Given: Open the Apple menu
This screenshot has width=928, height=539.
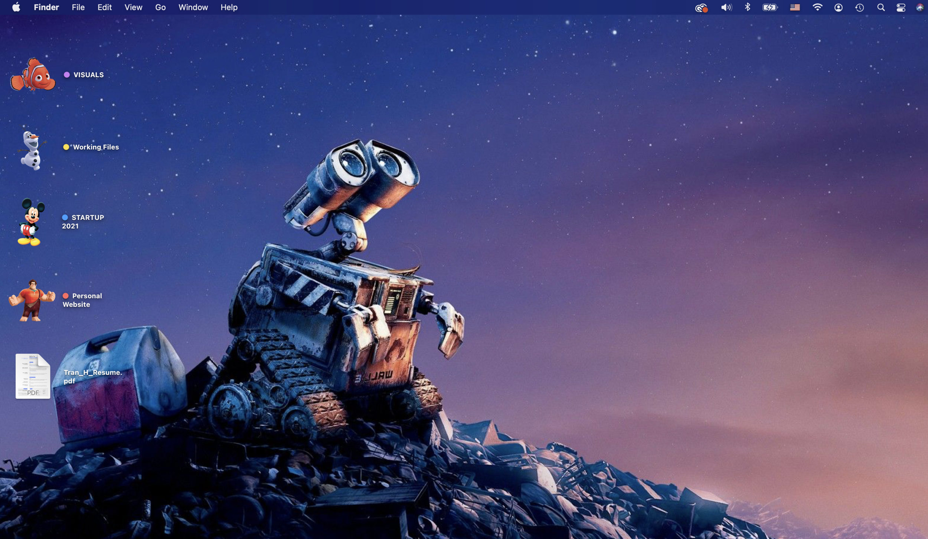Looking at the screenshot, I should 16,7.
